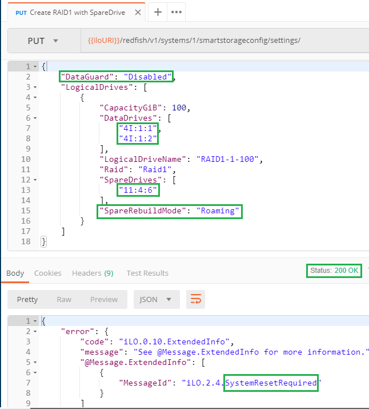Open the JSON format dropdown
This screenshot has width=369, height=409.
click(157, 299)
